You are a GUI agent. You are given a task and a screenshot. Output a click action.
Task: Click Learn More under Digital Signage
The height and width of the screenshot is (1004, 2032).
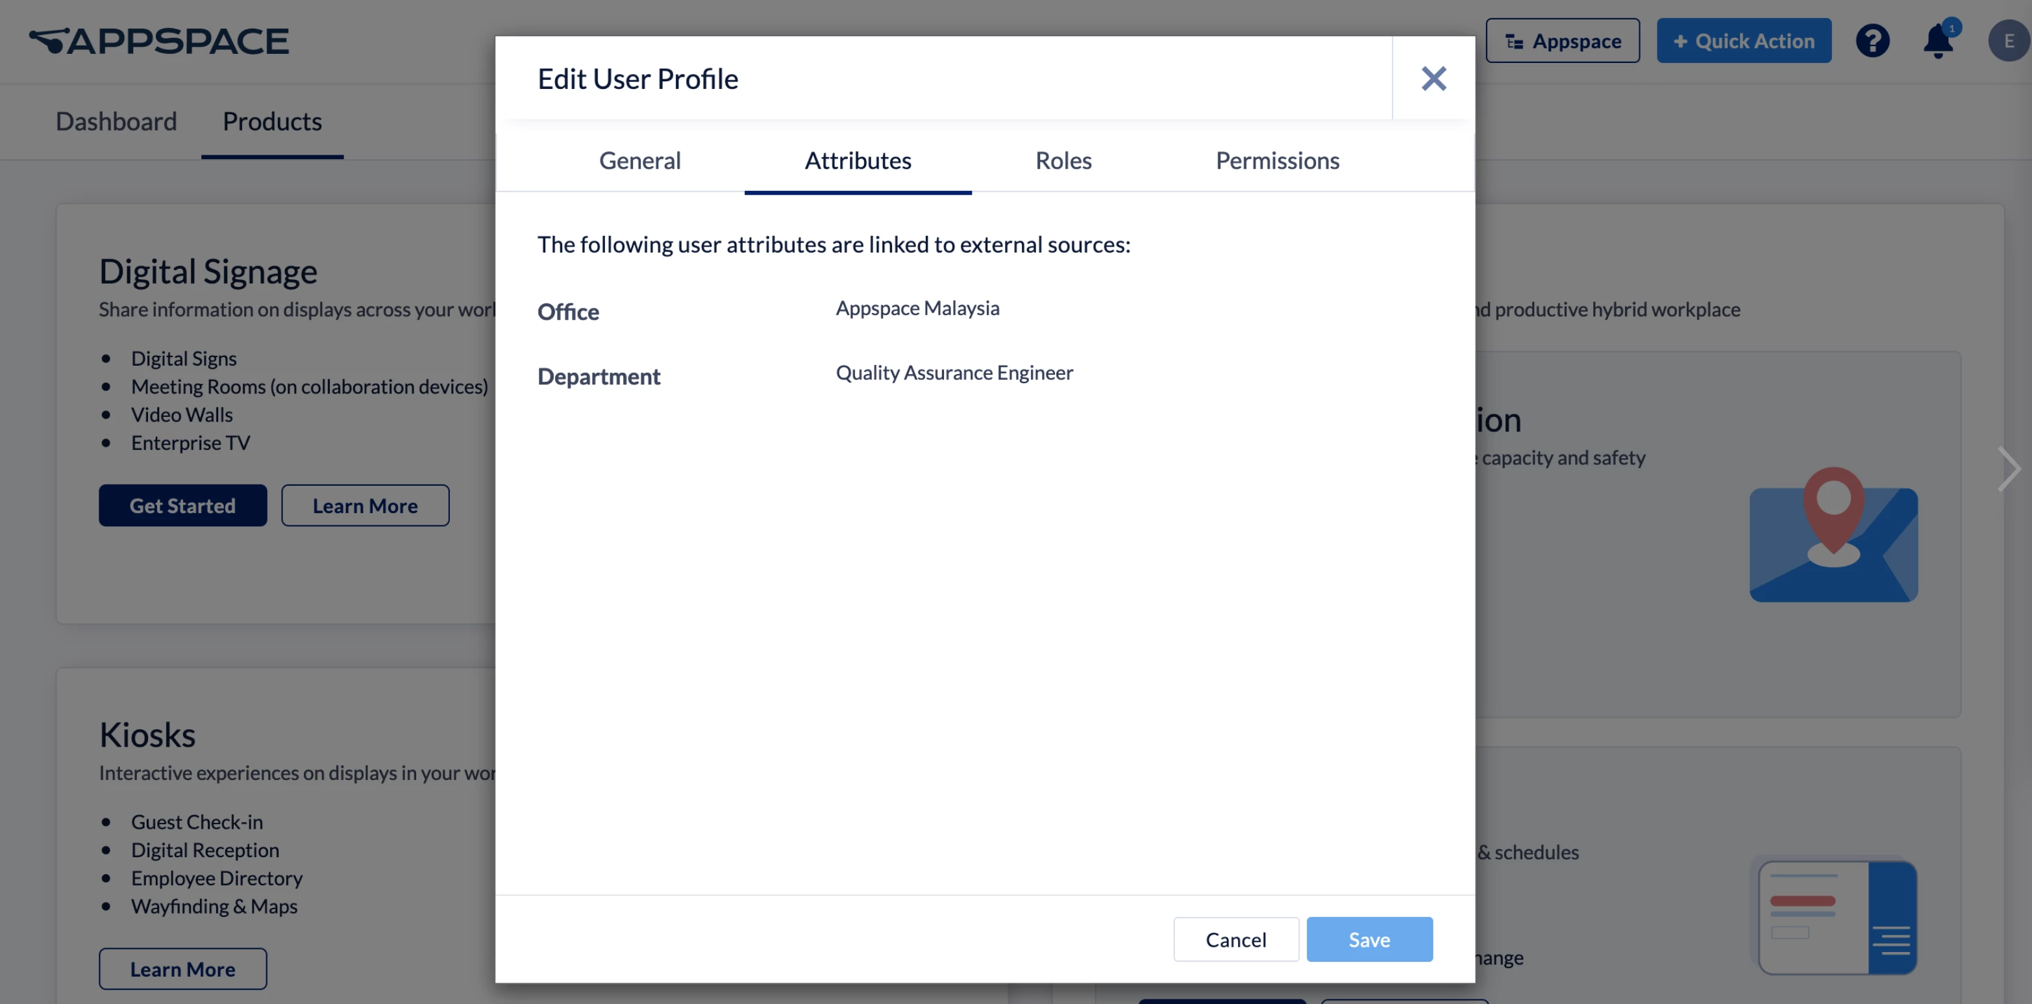[364, 505]
